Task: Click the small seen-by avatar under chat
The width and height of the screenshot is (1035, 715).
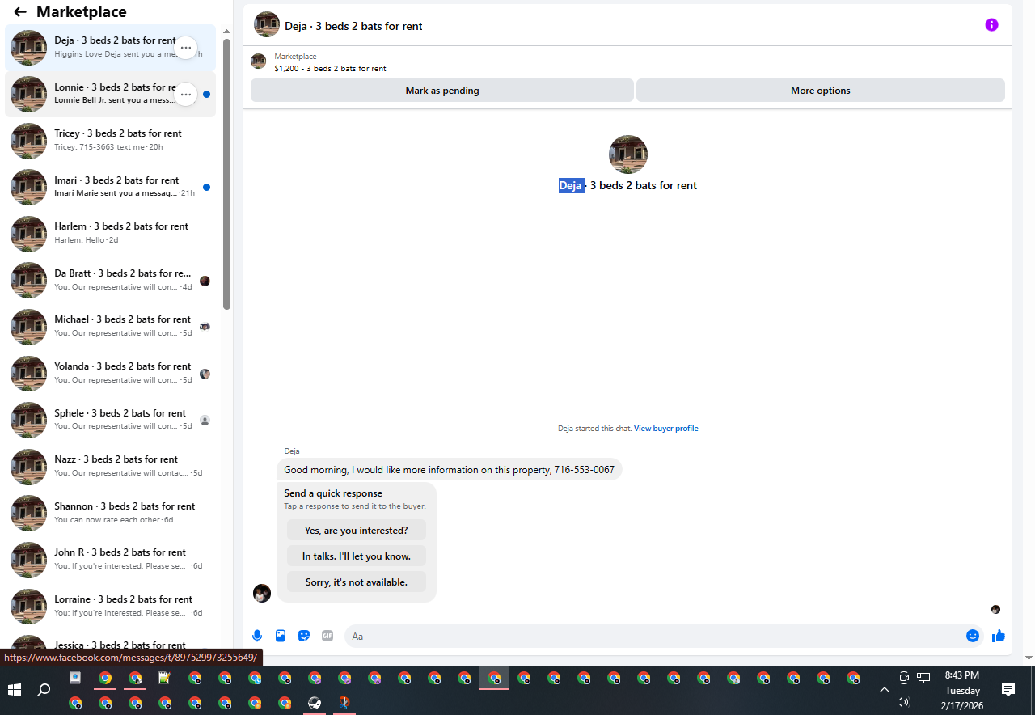Action: 995,609
